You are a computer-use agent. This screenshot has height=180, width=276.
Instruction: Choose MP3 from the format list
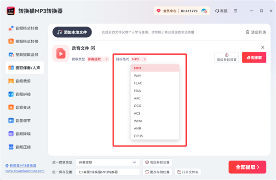click(155, 68)
